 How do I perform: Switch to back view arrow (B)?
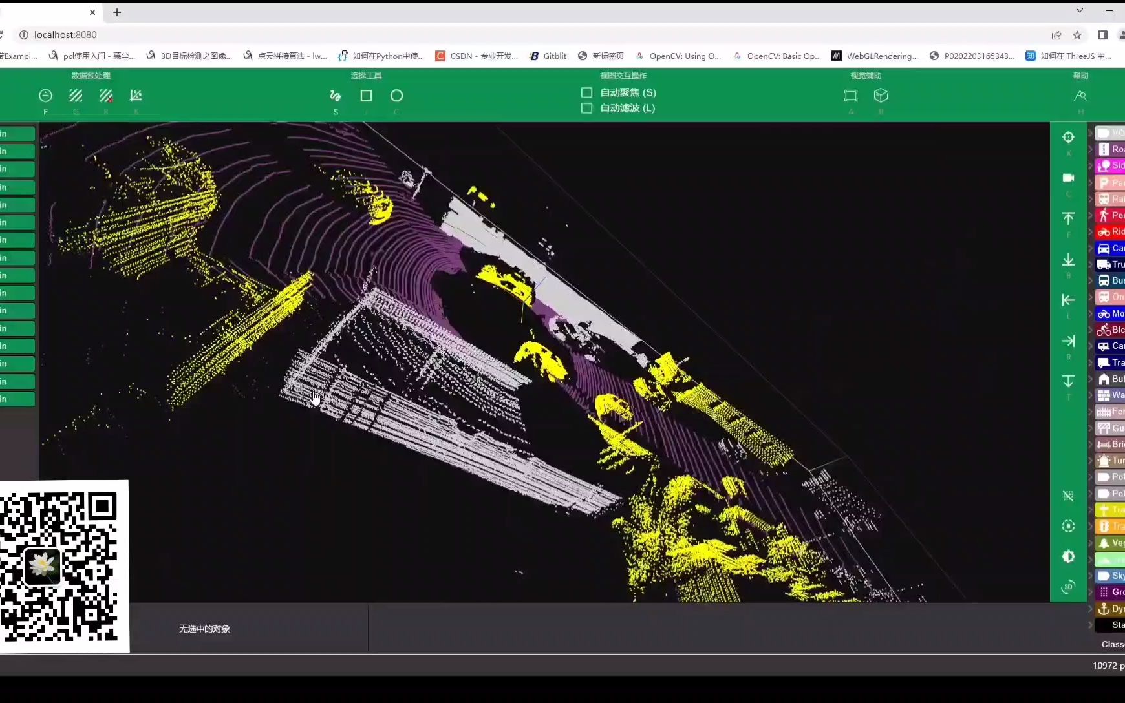1068,260
